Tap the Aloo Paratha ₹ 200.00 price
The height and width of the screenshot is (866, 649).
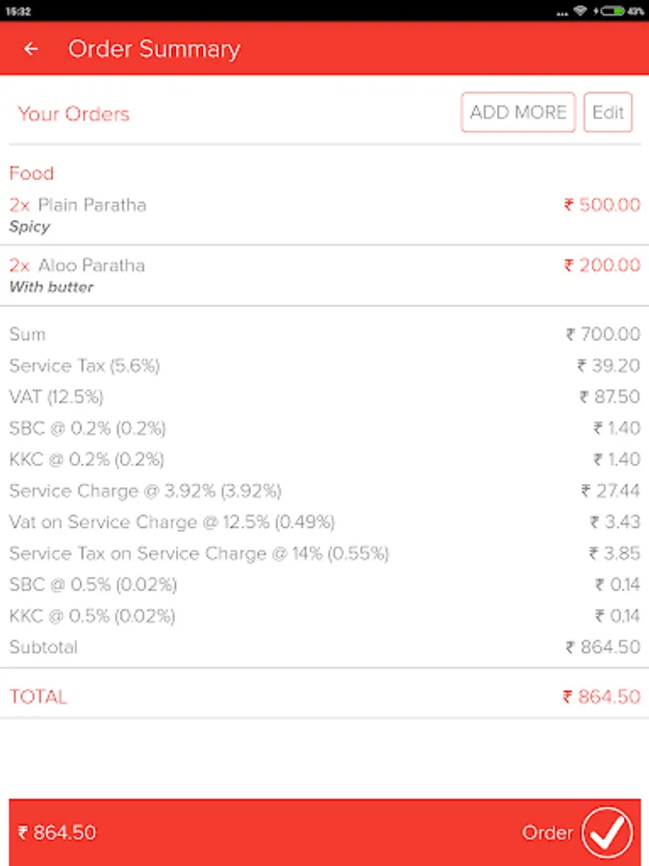(602, 266)
